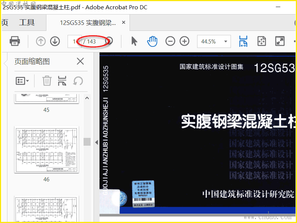Screen dimensions: 297x223
Task: Switch to the 工具 tab
Action: [x=27, y=23]
